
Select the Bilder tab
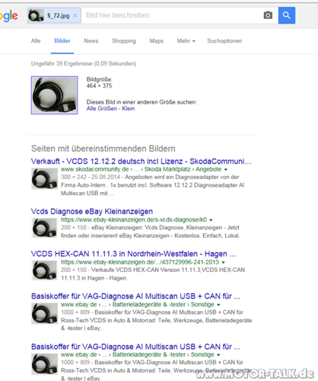point(62,41)
